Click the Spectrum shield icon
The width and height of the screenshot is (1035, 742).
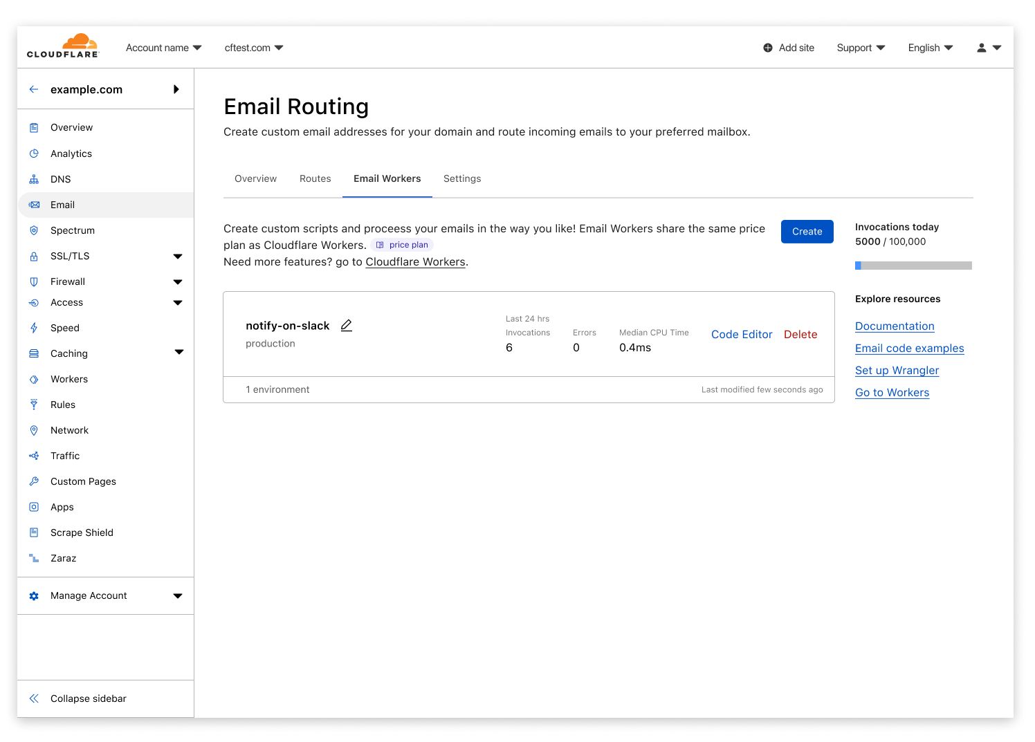pyautogui.click(x=34, y=230)
